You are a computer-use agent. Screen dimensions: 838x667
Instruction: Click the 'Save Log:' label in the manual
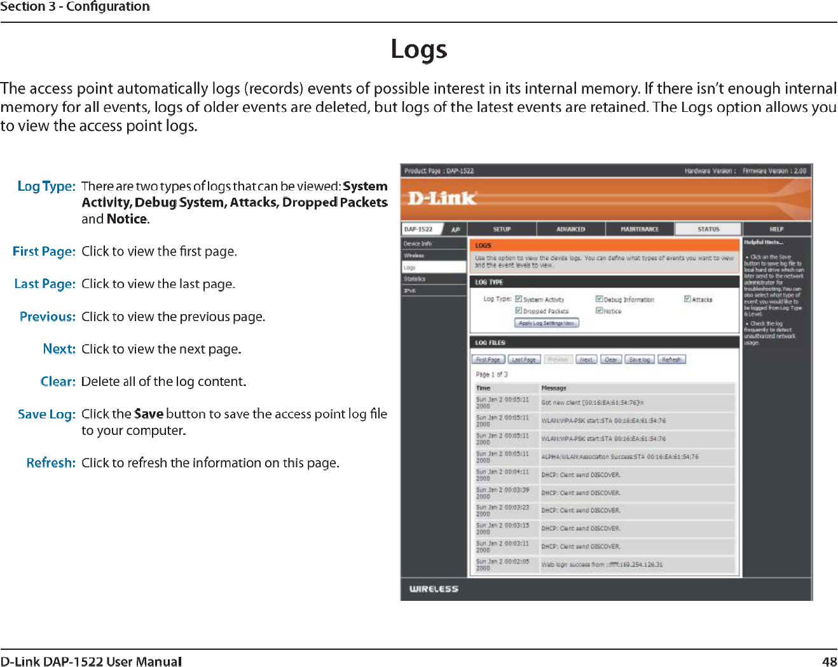[x=47, y=414]
